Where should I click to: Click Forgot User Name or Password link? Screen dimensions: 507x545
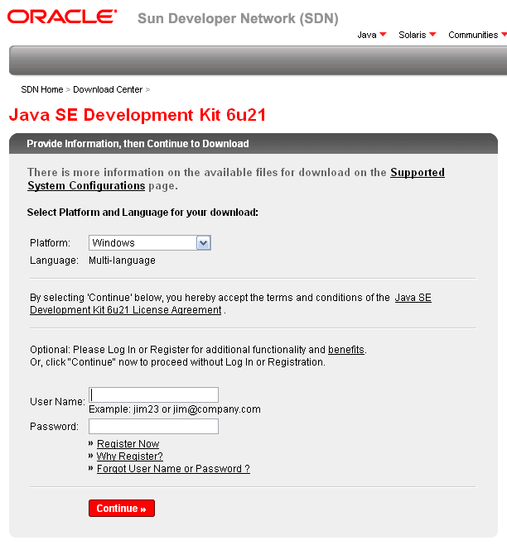173,469
